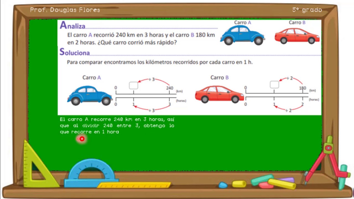This screenshot has height=199, width=354.
Task: Click the small blue eraser on the ledge
Action: pos(223,185)
